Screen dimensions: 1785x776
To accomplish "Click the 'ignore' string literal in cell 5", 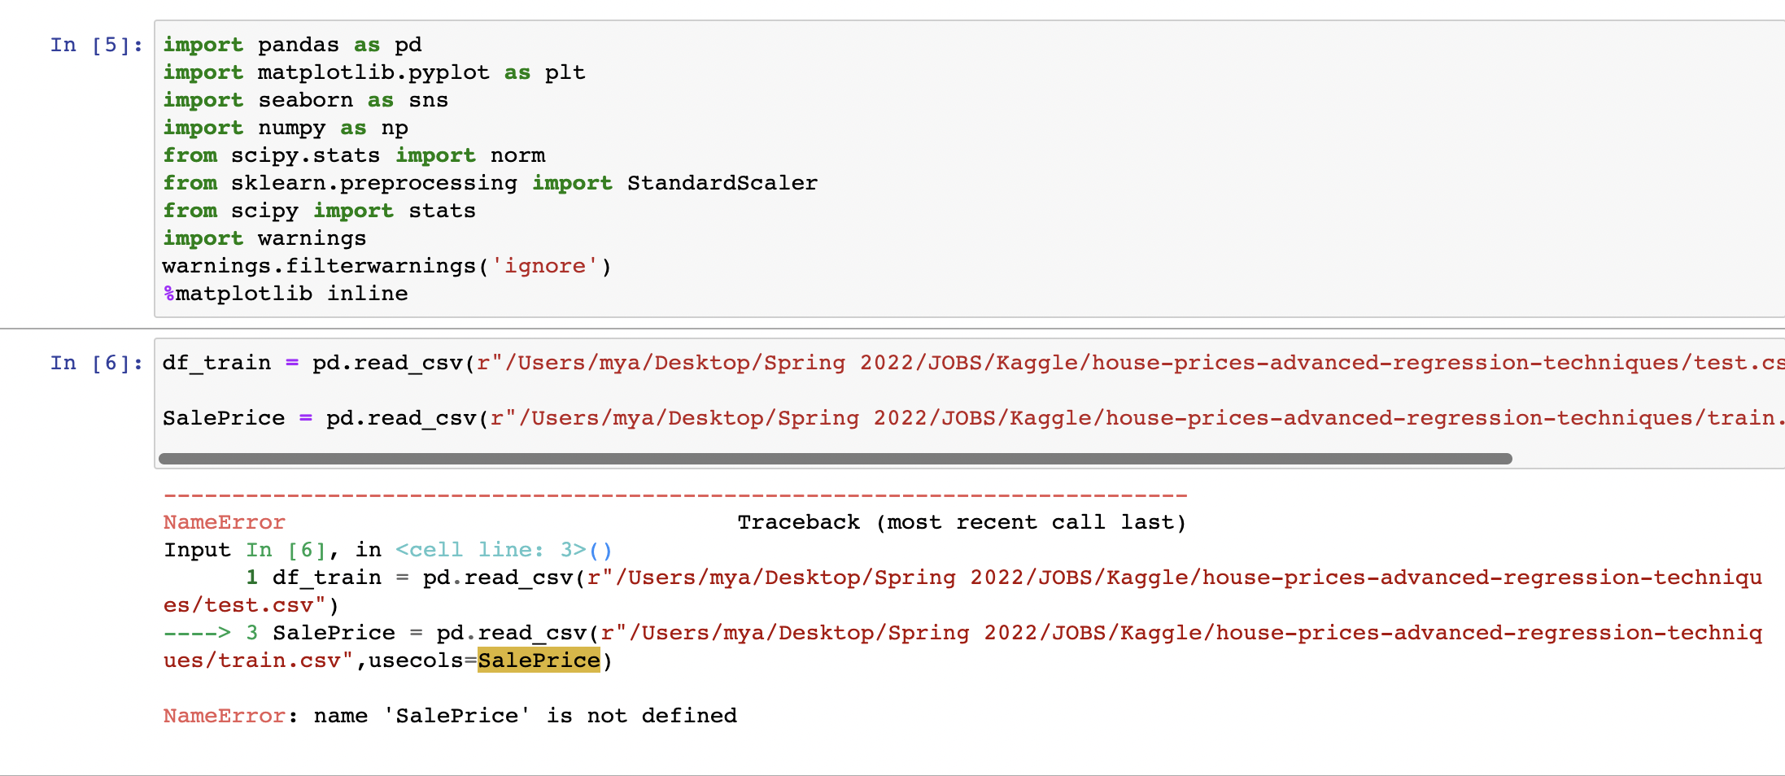I will point(545,265).
